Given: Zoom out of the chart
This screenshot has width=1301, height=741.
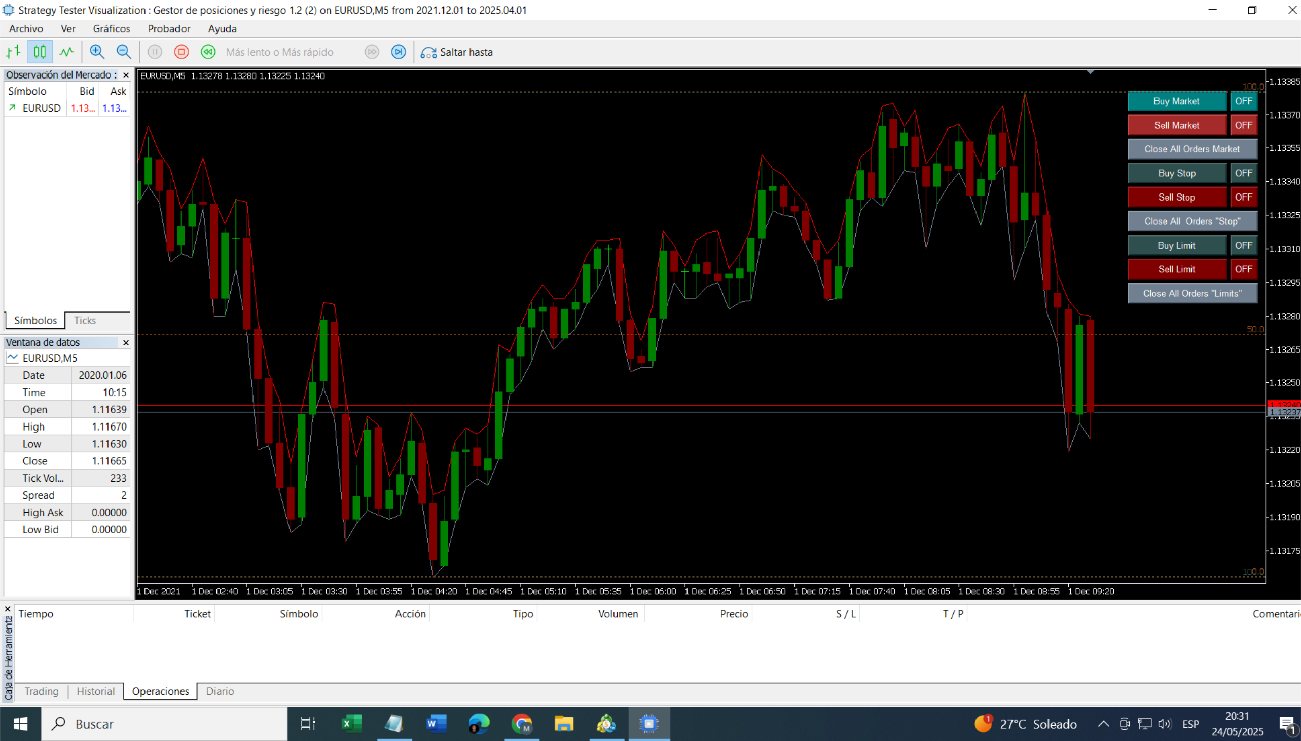Looking at the screenshot, I should tap(124, 52).
